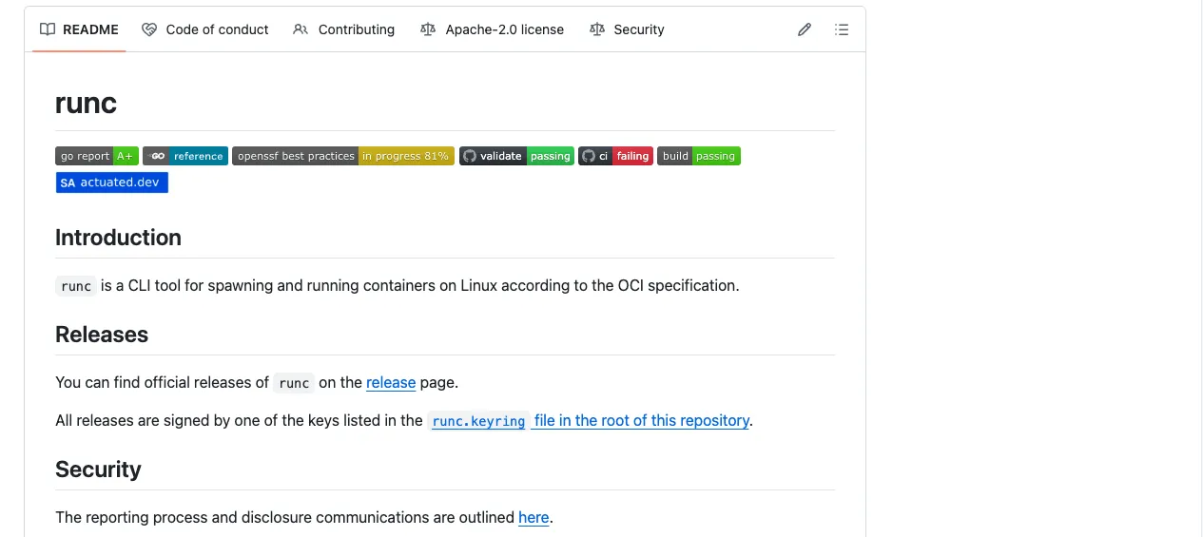The width and height of the screenshot is (1203, 537).
Task: Click the inline runc code in Introduction
Action: point(76,286)
